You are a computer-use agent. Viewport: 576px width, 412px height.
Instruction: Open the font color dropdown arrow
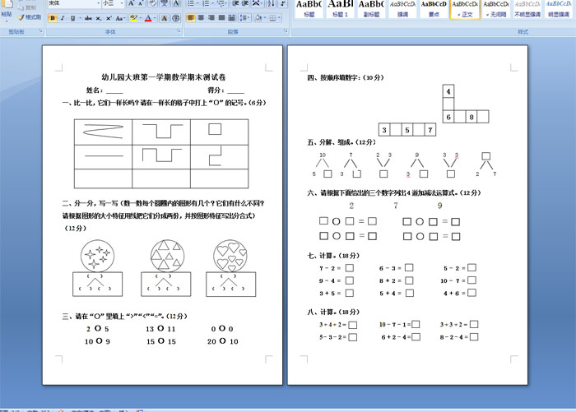[x=155, y=18]
